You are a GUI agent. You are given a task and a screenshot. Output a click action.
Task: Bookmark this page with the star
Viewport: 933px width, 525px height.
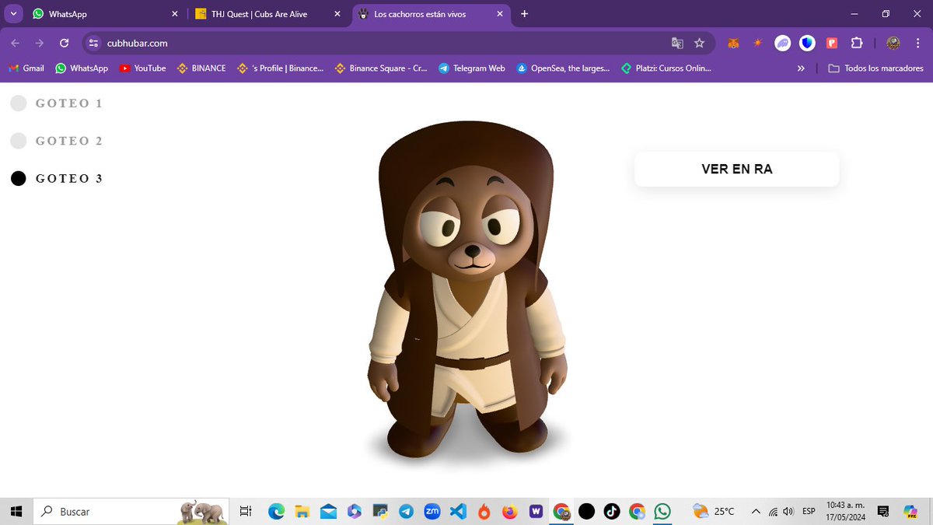699,44
